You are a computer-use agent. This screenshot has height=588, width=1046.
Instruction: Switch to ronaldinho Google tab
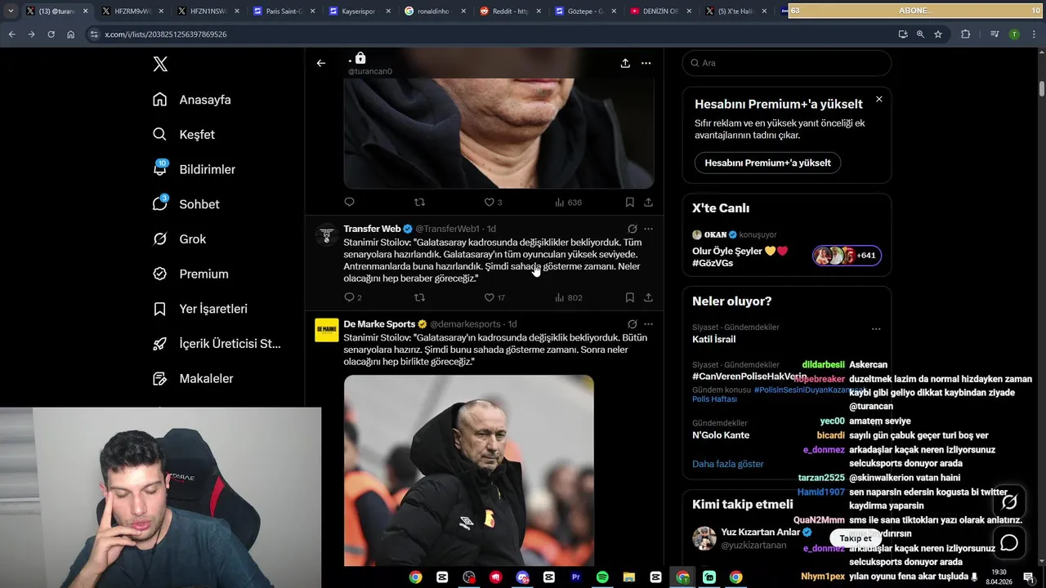[x=434, y=11]
